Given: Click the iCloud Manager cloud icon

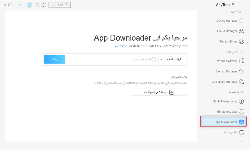Looking at the screenshot, I should 241,31.
